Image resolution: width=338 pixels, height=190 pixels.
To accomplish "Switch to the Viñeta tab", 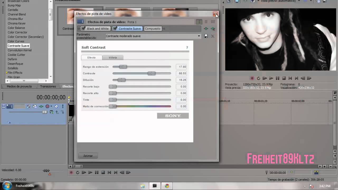I will (x=113, y=58).
